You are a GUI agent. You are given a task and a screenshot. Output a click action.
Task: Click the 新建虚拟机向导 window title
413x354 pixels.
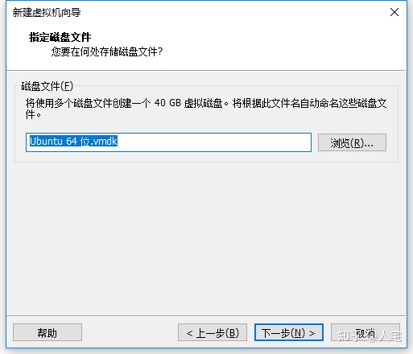pyautogui.click(x=47, y=13)
